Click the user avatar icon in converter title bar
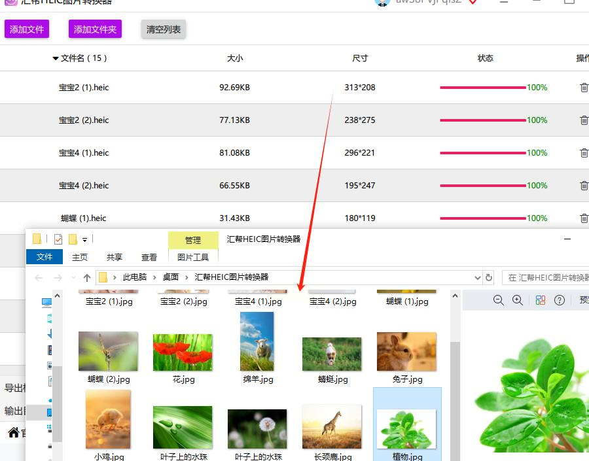Viewport: 589px width, 461px height. coord(382,3)
